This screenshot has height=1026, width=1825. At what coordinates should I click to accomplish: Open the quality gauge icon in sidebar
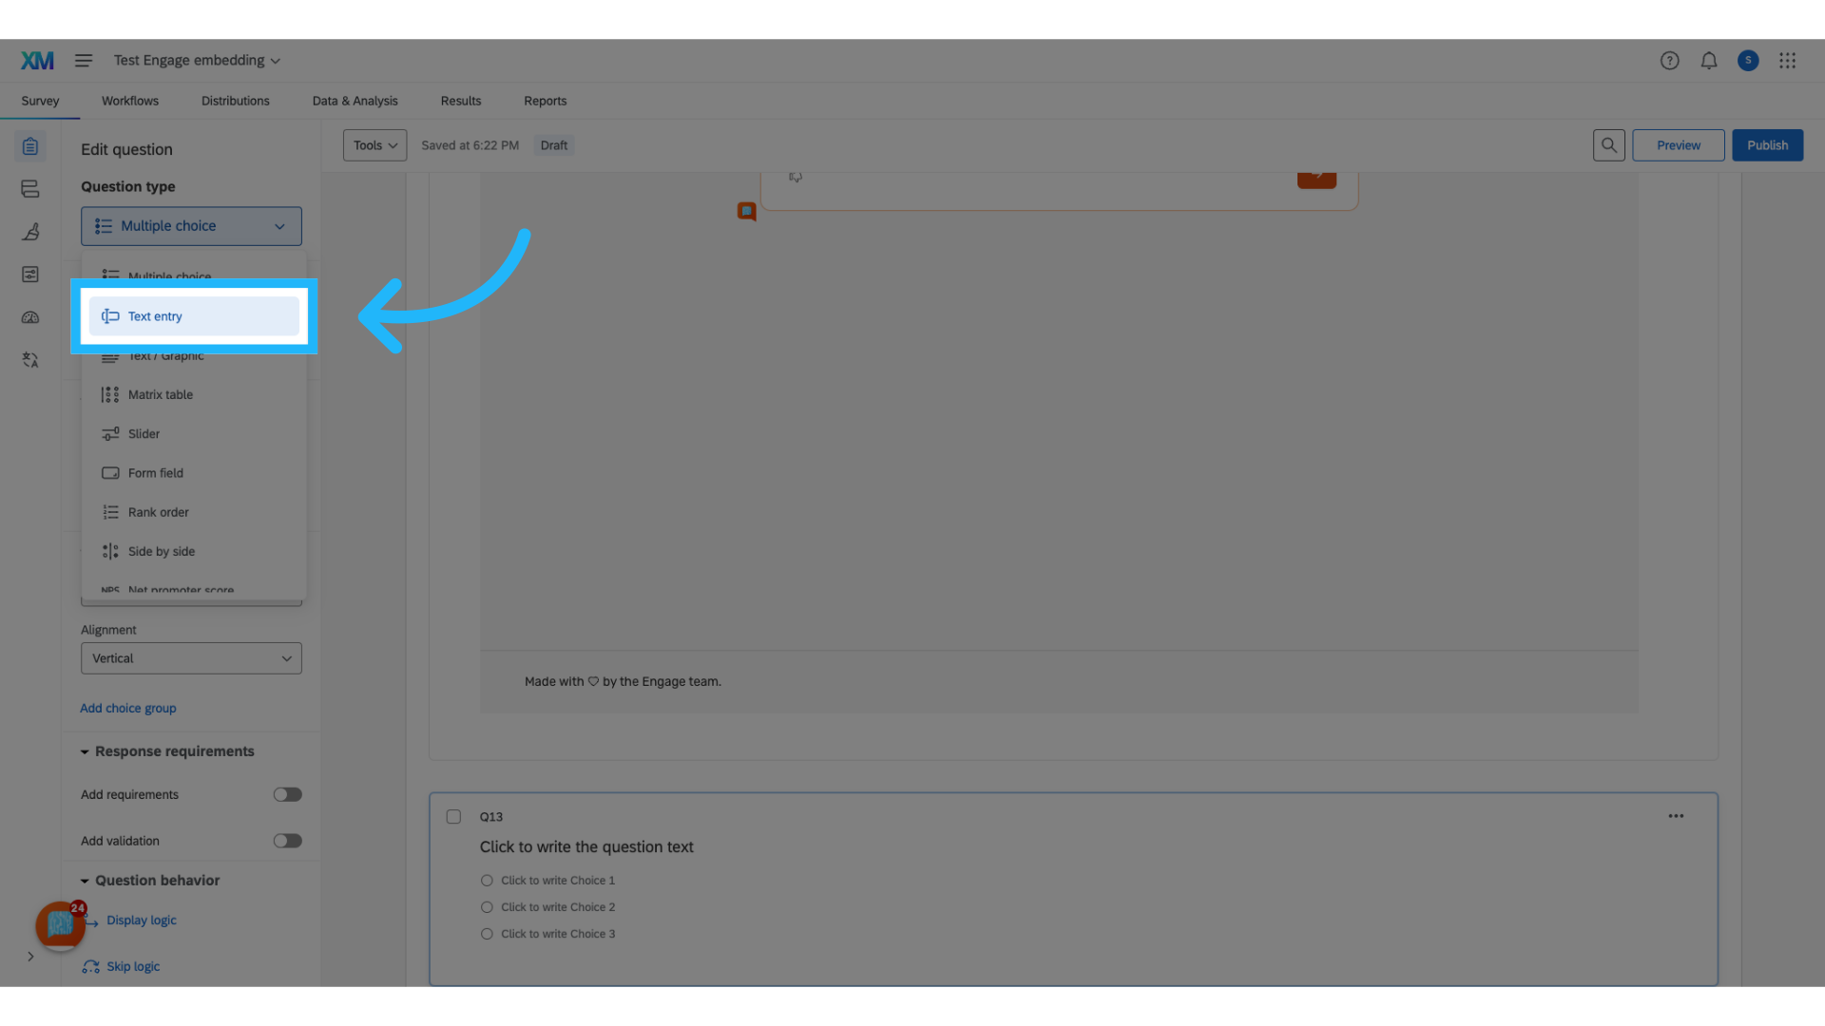(x=30, y=317)
